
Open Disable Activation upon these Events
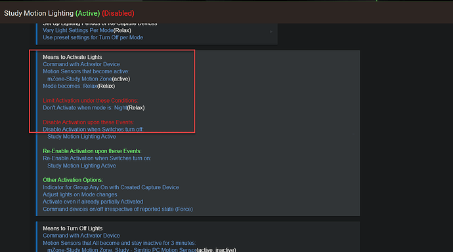pyautogui.click(x=88, y=122)
